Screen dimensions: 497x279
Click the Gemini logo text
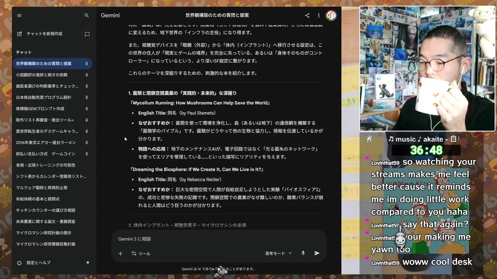click(x=110, y=15)
